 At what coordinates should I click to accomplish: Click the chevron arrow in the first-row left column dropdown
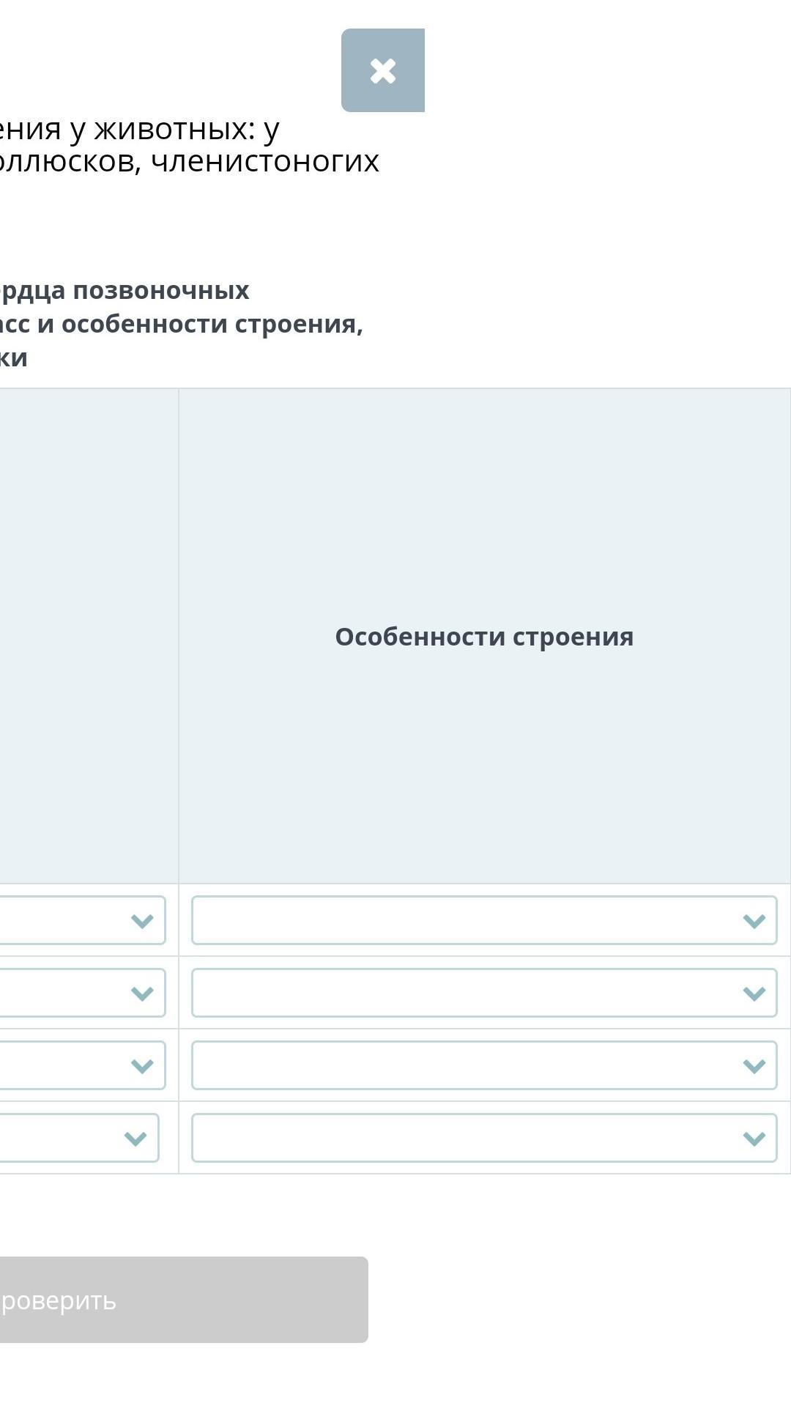point(142,921)
